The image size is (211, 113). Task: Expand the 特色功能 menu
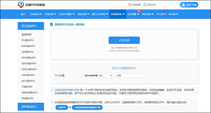pyautogui.click(x=148, y=14)
